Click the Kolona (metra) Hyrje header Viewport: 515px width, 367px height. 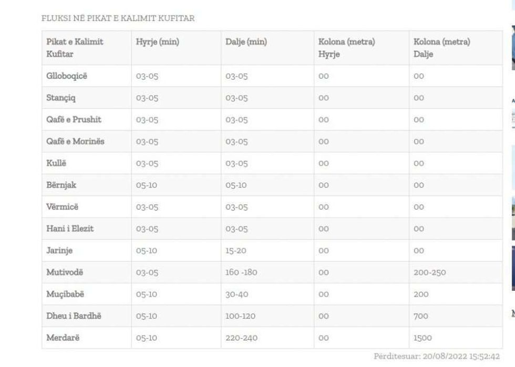tap(346, 48)
